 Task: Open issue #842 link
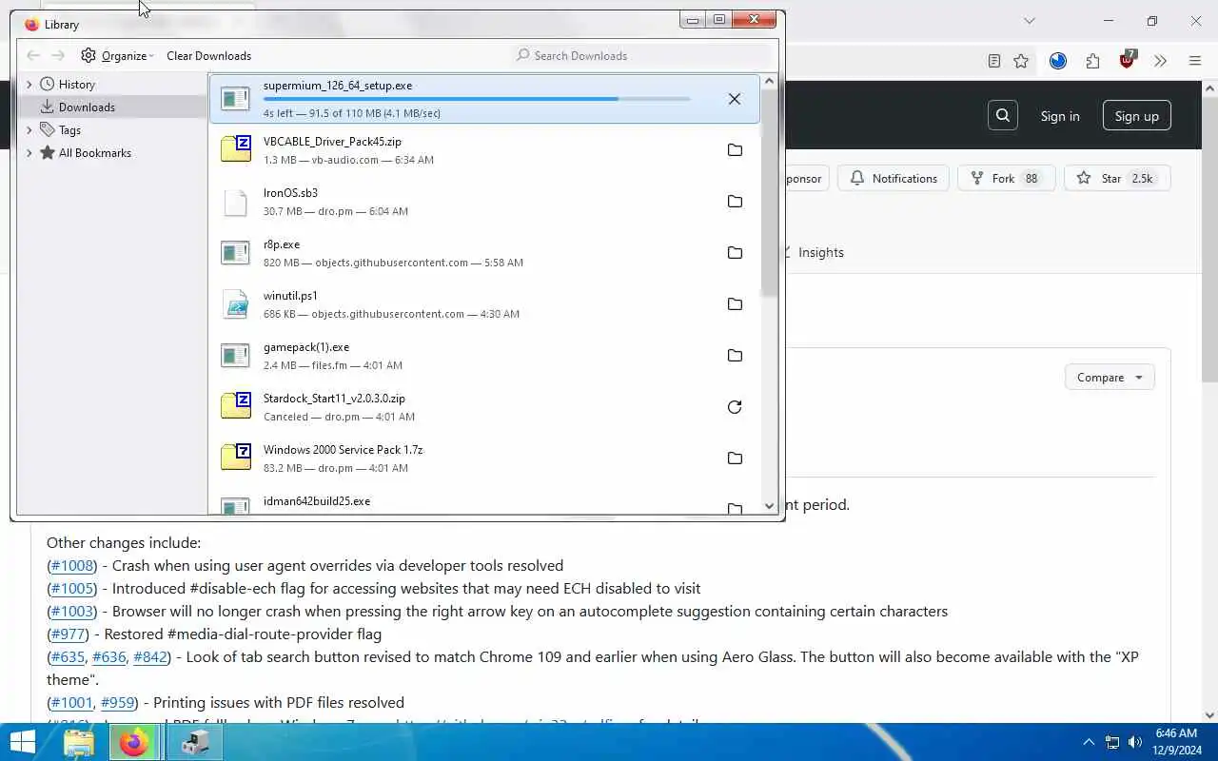coord(149,657)
